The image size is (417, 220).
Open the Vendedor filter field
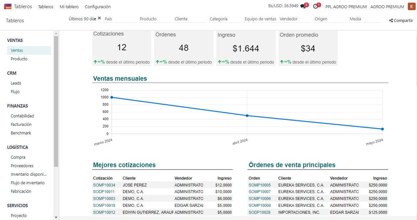[x=295, y=19]
